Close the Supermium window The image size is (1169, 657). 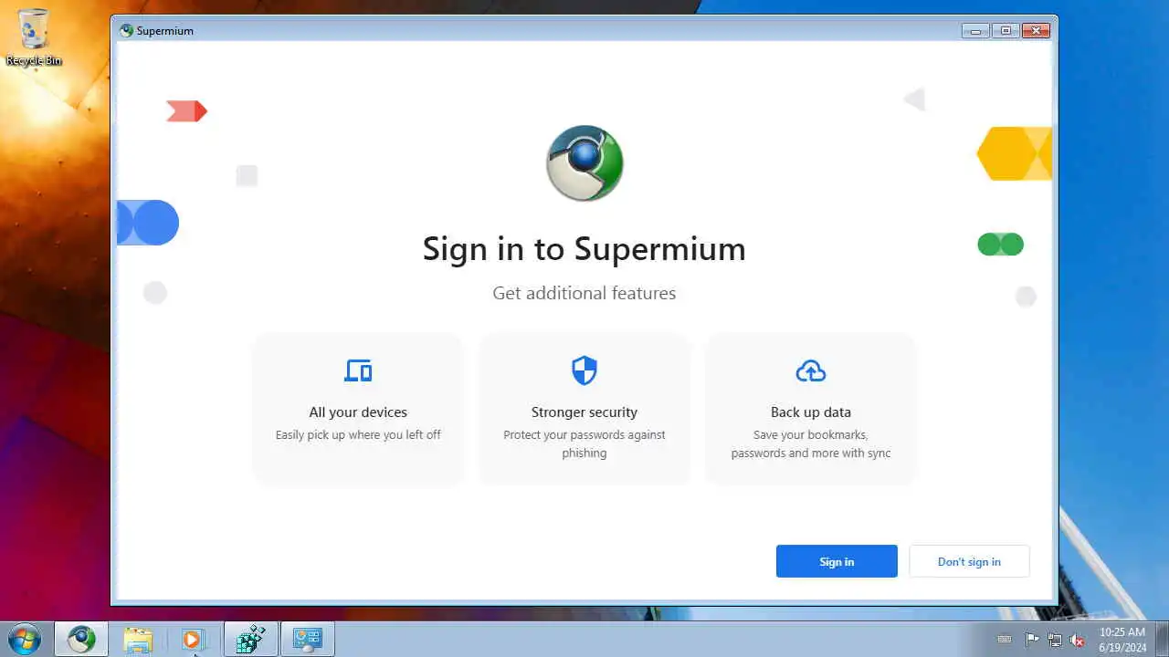[x=1036, y=30]
